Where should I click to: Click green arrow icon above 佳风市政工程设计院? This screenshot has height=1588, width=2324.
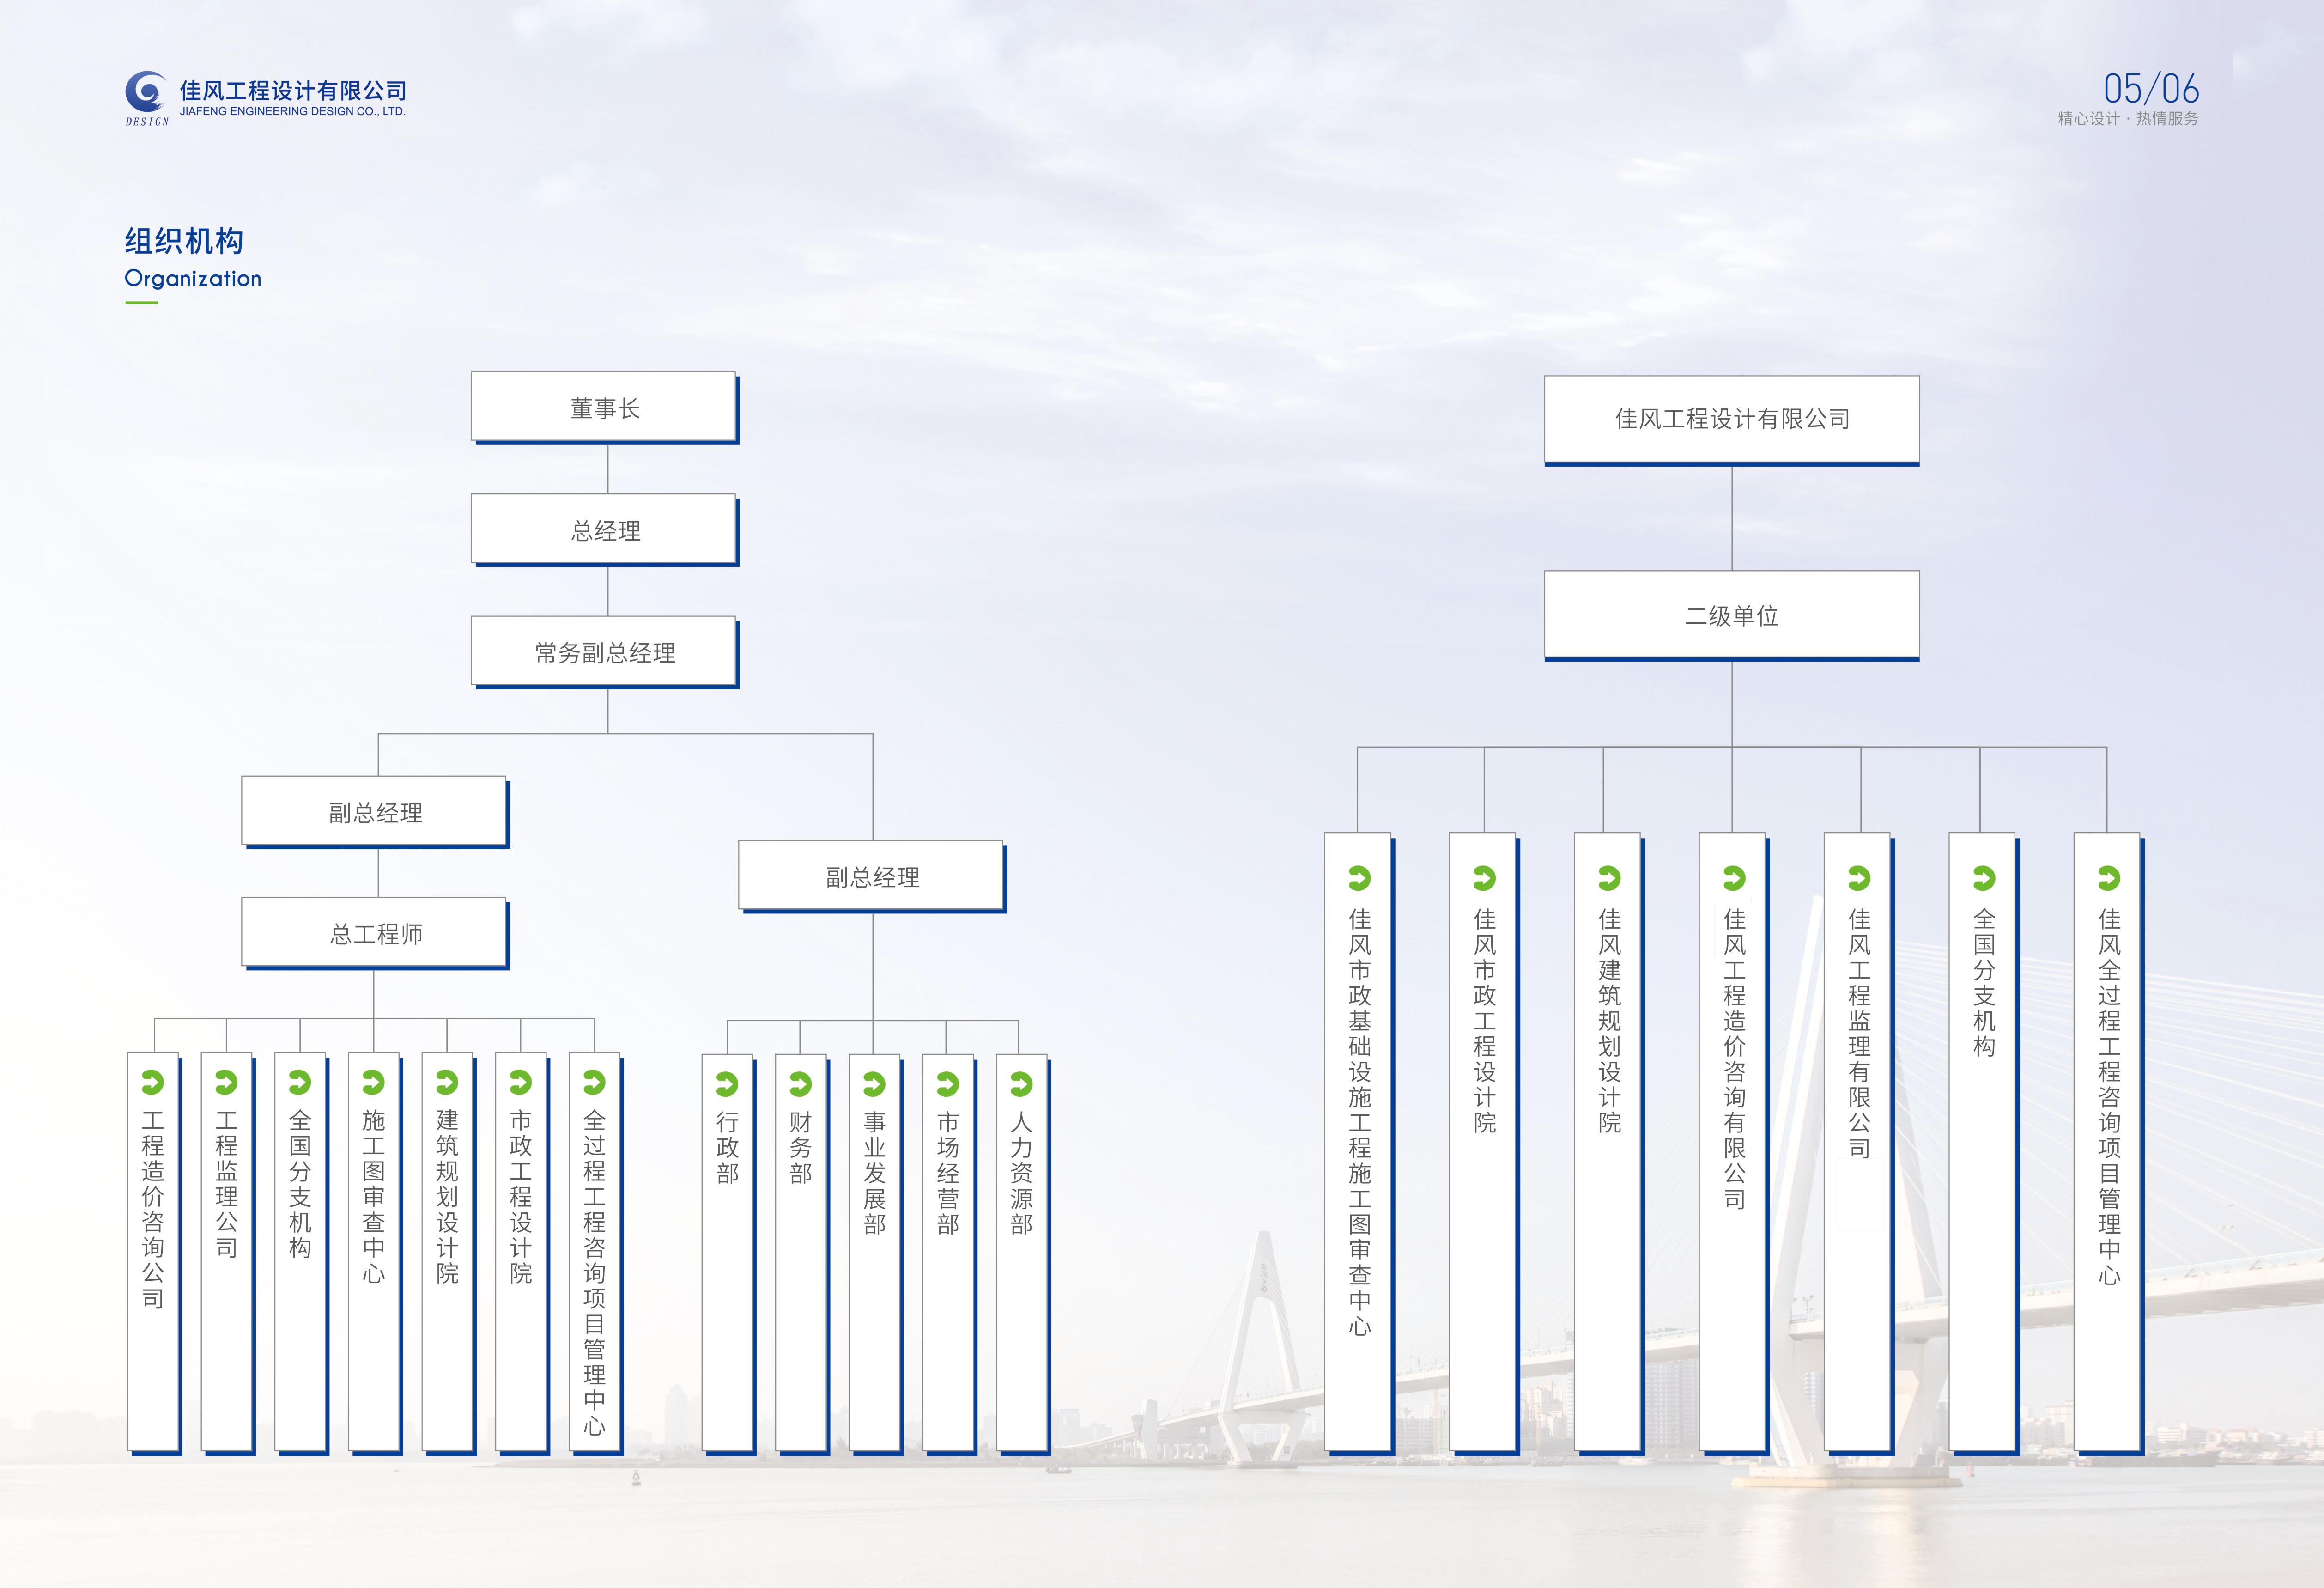[1484, 878]
